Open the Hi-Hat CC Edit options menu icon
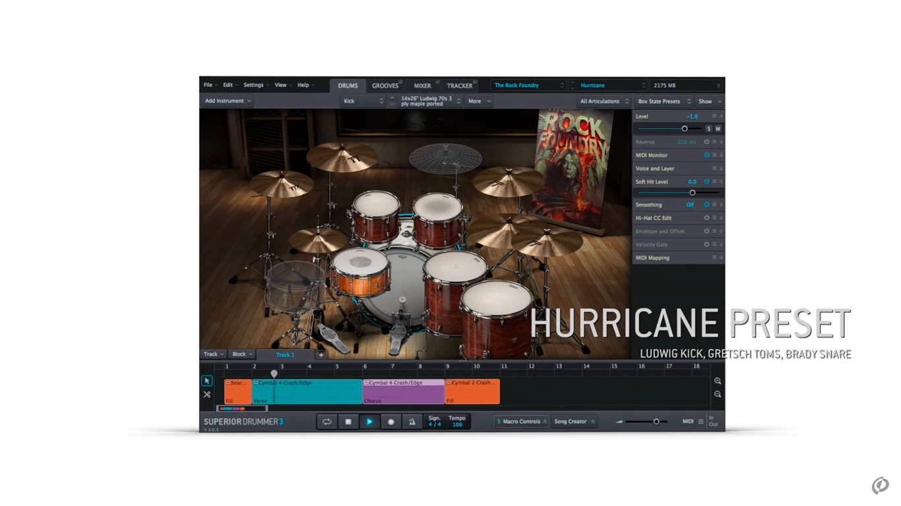This screenshot has height=506, width=901. click(714, 218)
